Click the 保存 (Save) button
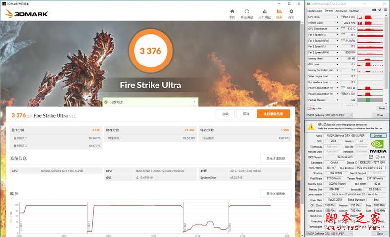Image resolution: width=390 pixels, height=237 pixels. [x=246, y=114]
